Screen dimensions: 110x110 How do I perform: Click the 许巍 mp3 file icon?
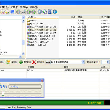click(x=28, y=45)
